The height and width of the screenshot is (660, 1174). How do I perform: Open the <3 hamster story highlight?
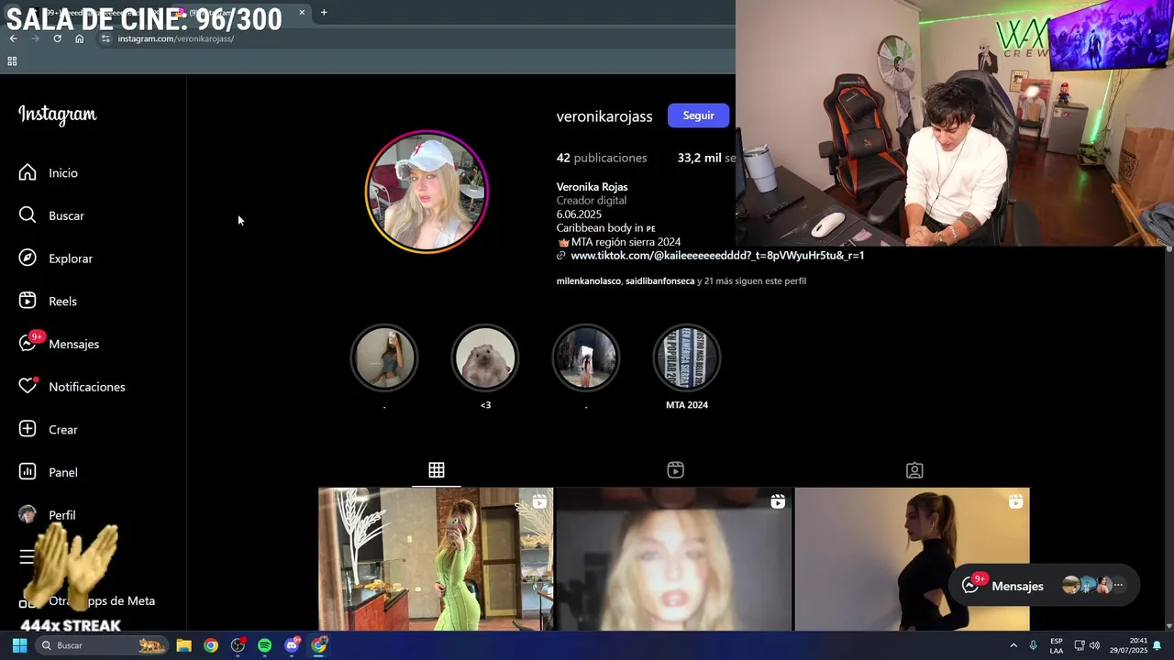click(x=485, y=357)
